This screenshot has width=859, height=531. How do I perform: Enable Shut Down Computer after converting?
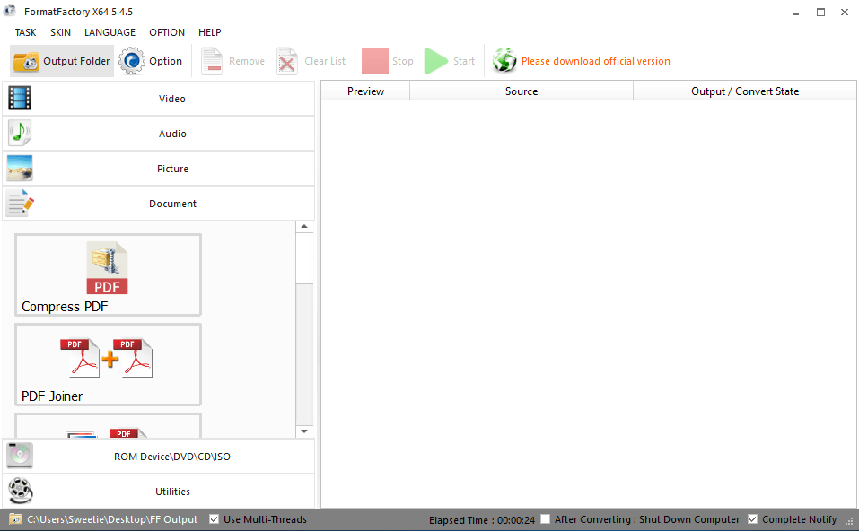pos(545,519)
